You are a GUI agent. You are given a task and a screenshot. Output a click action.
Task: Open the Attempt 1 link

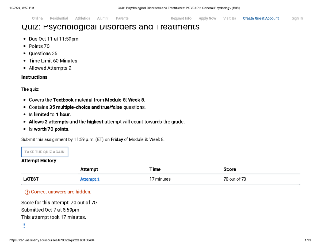90,179
